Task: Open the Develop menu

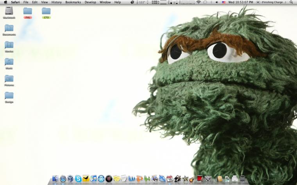Action: [x=90, y=2]
